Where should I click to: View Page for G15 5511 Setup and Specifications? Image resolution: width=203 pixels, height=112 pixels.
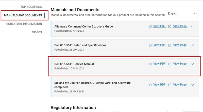pyautogui.click(x=180, y=45)
